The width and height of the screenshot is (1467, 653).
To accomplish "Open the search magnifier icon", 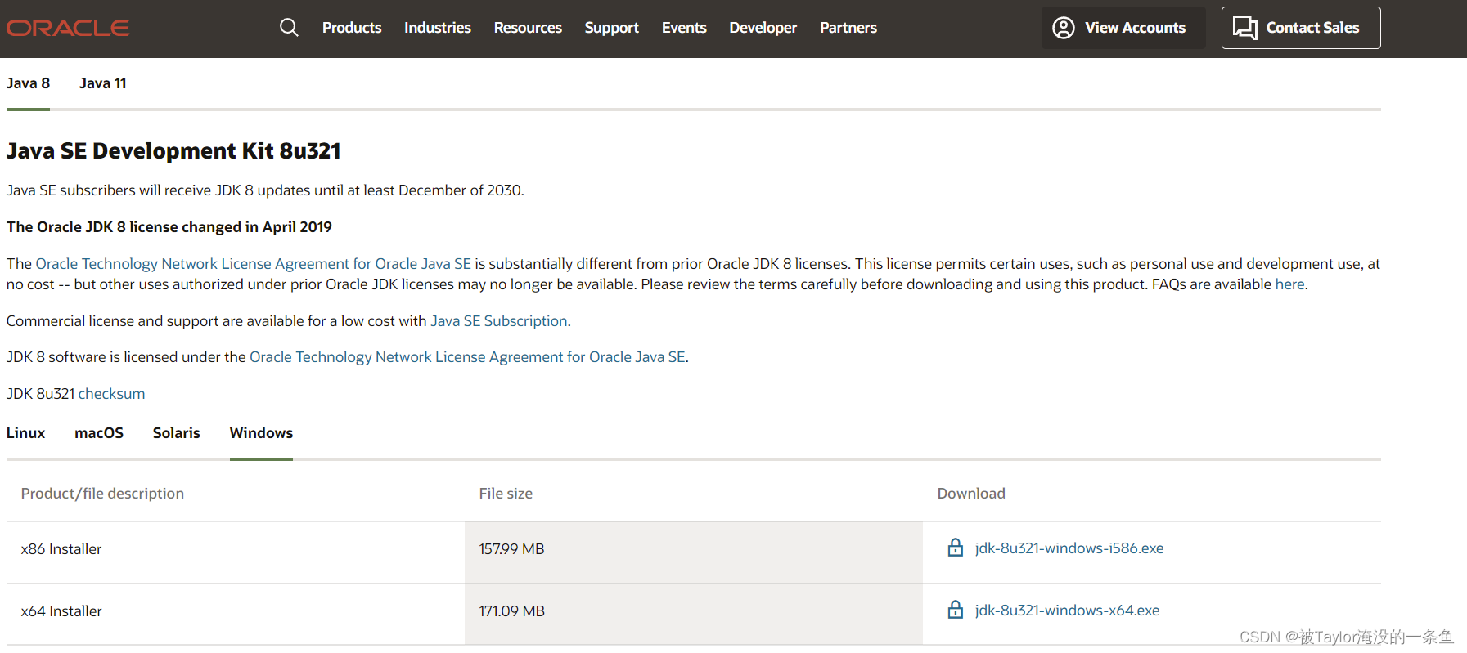I will pos(289,28).
